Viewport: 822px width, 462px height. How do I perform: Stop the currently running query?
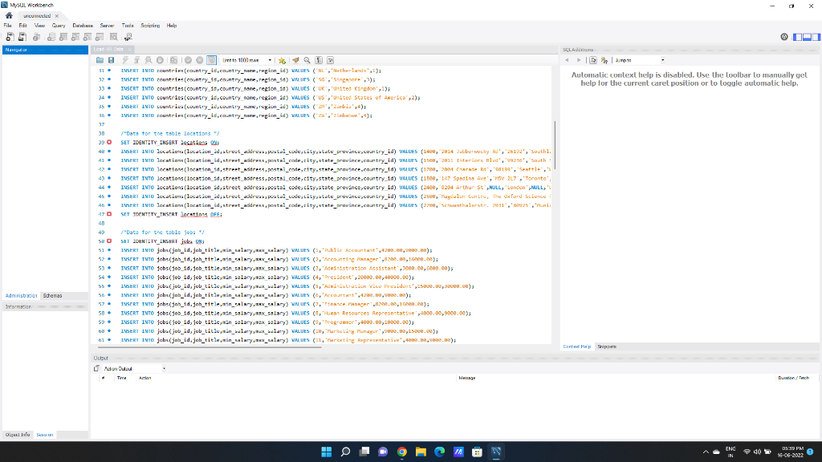(159, 60)
